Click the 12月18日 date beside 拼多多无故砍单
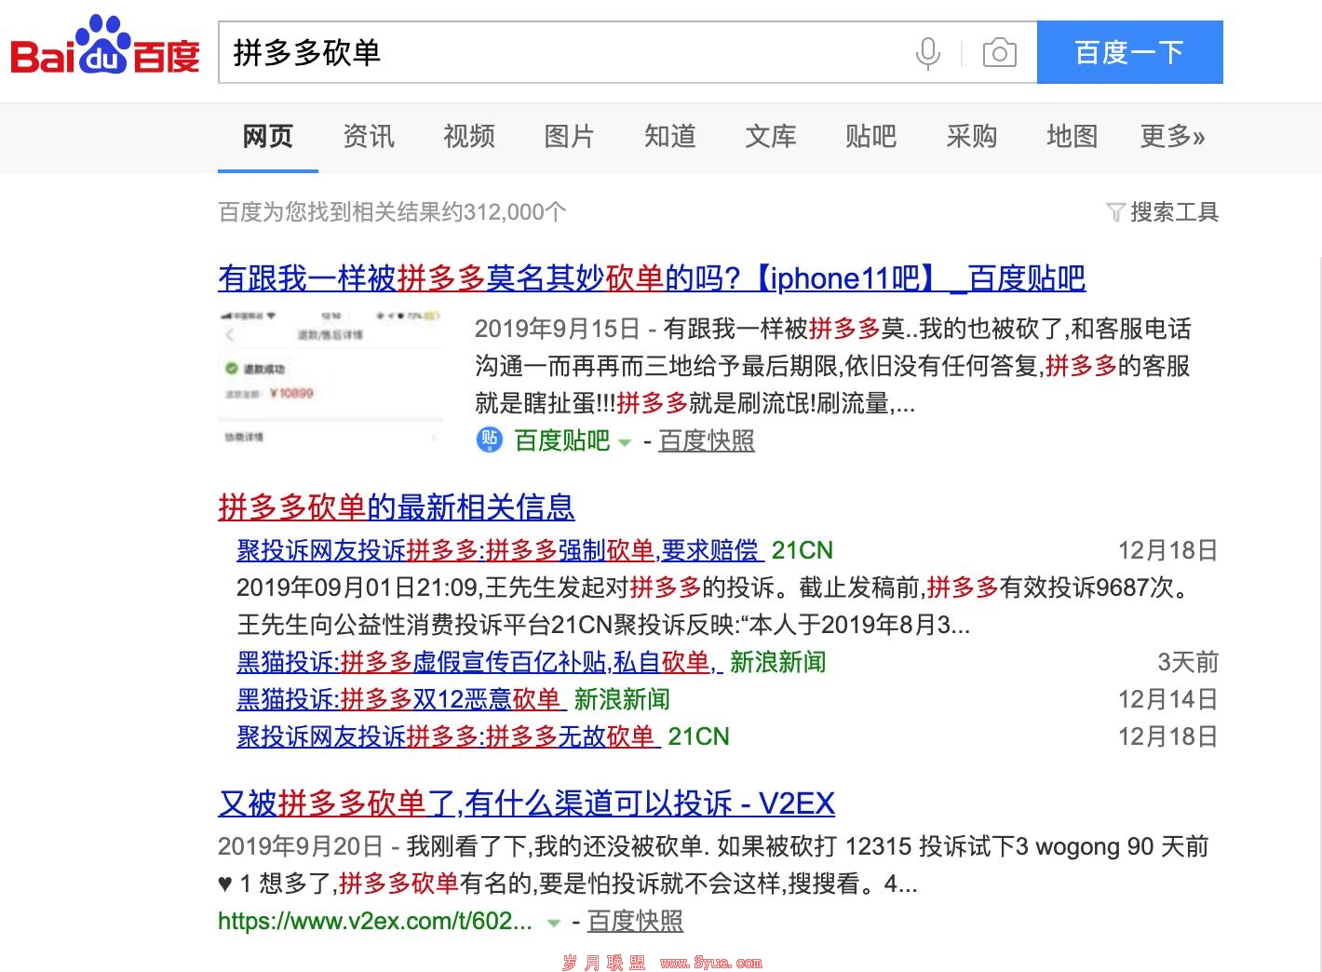The height and width of the screenshot is (972, 1322). tap(1168, 736)
